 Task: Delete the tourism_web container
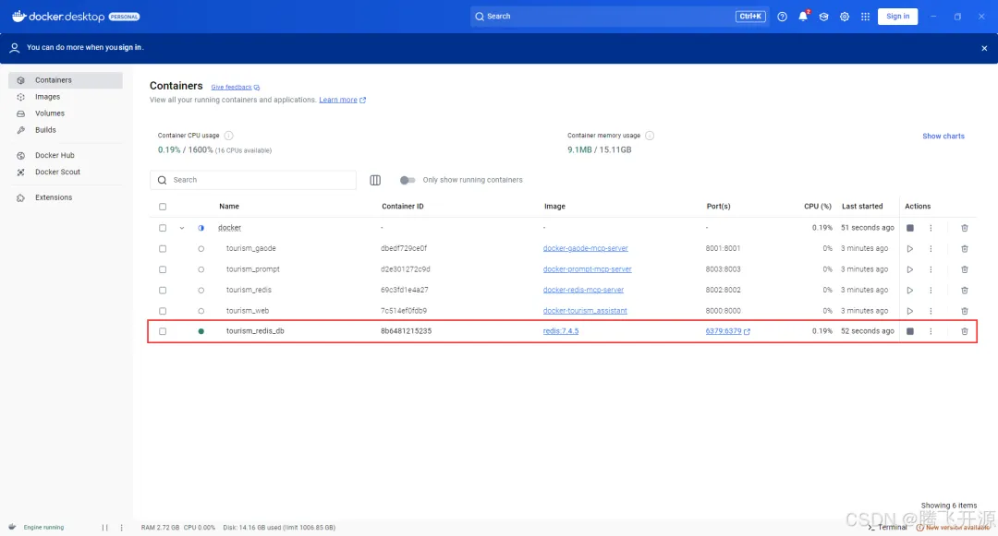964,311
